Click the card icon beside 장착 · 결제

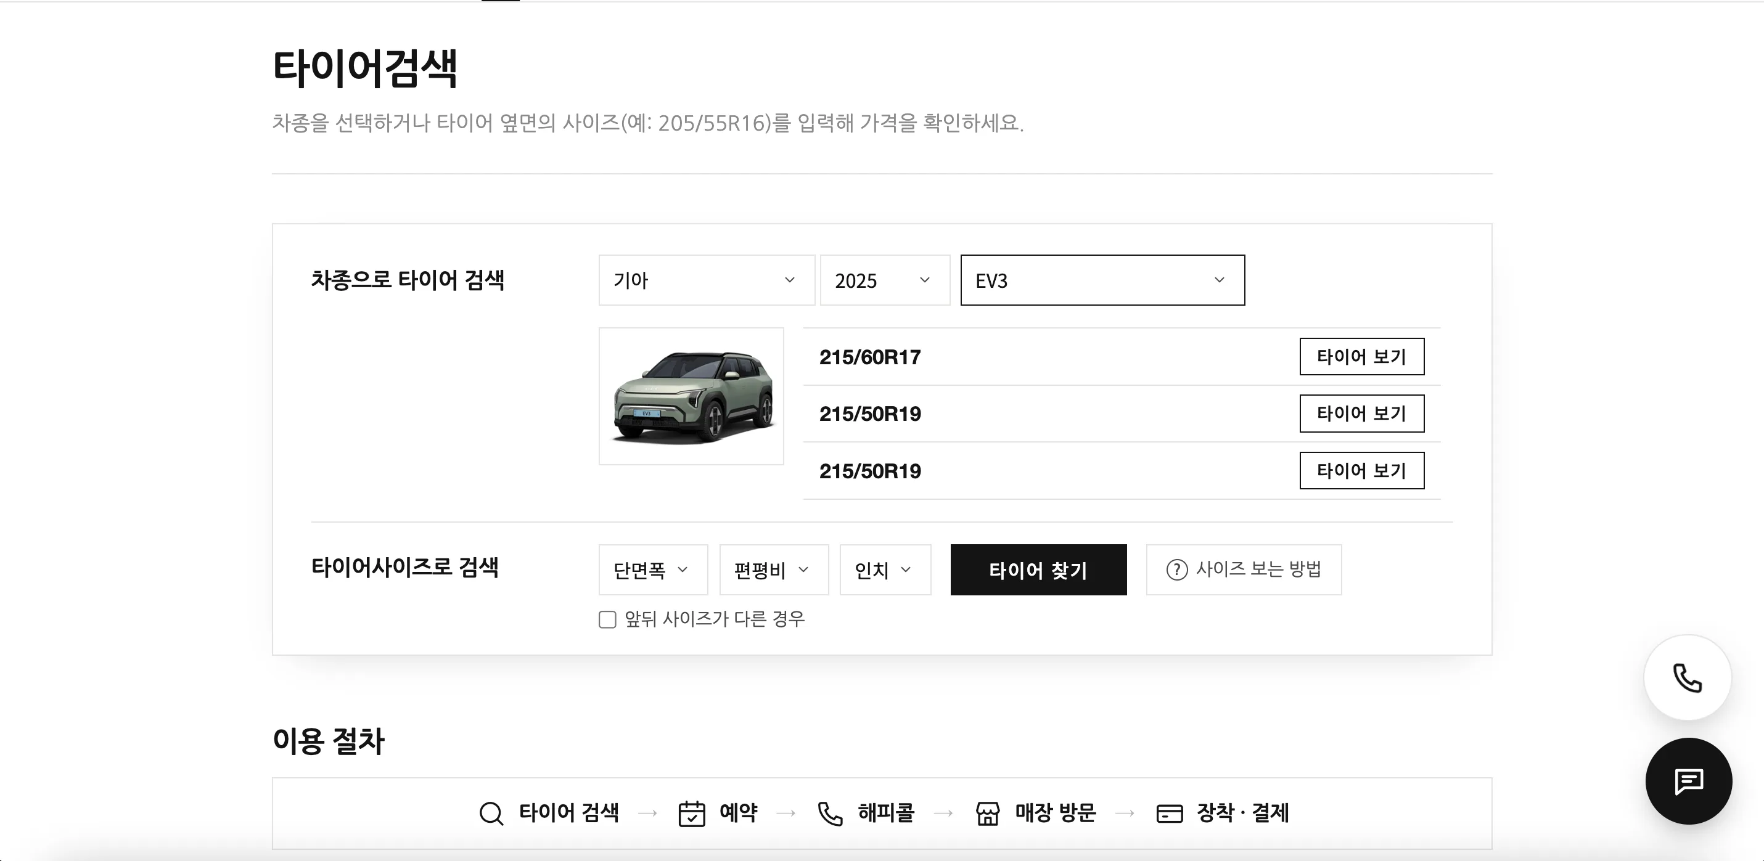click(x=1169, y=814)
